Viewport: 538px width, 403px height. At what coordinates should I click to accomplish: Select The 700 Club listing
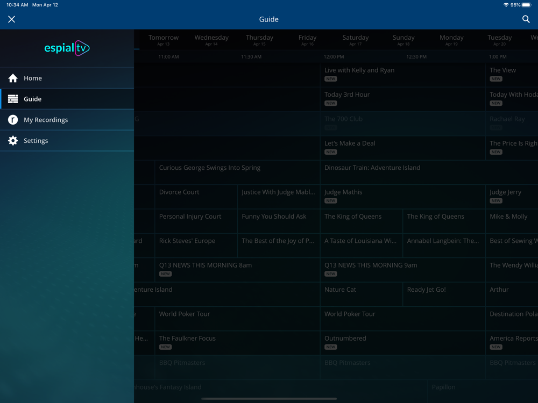pos(403,124)
